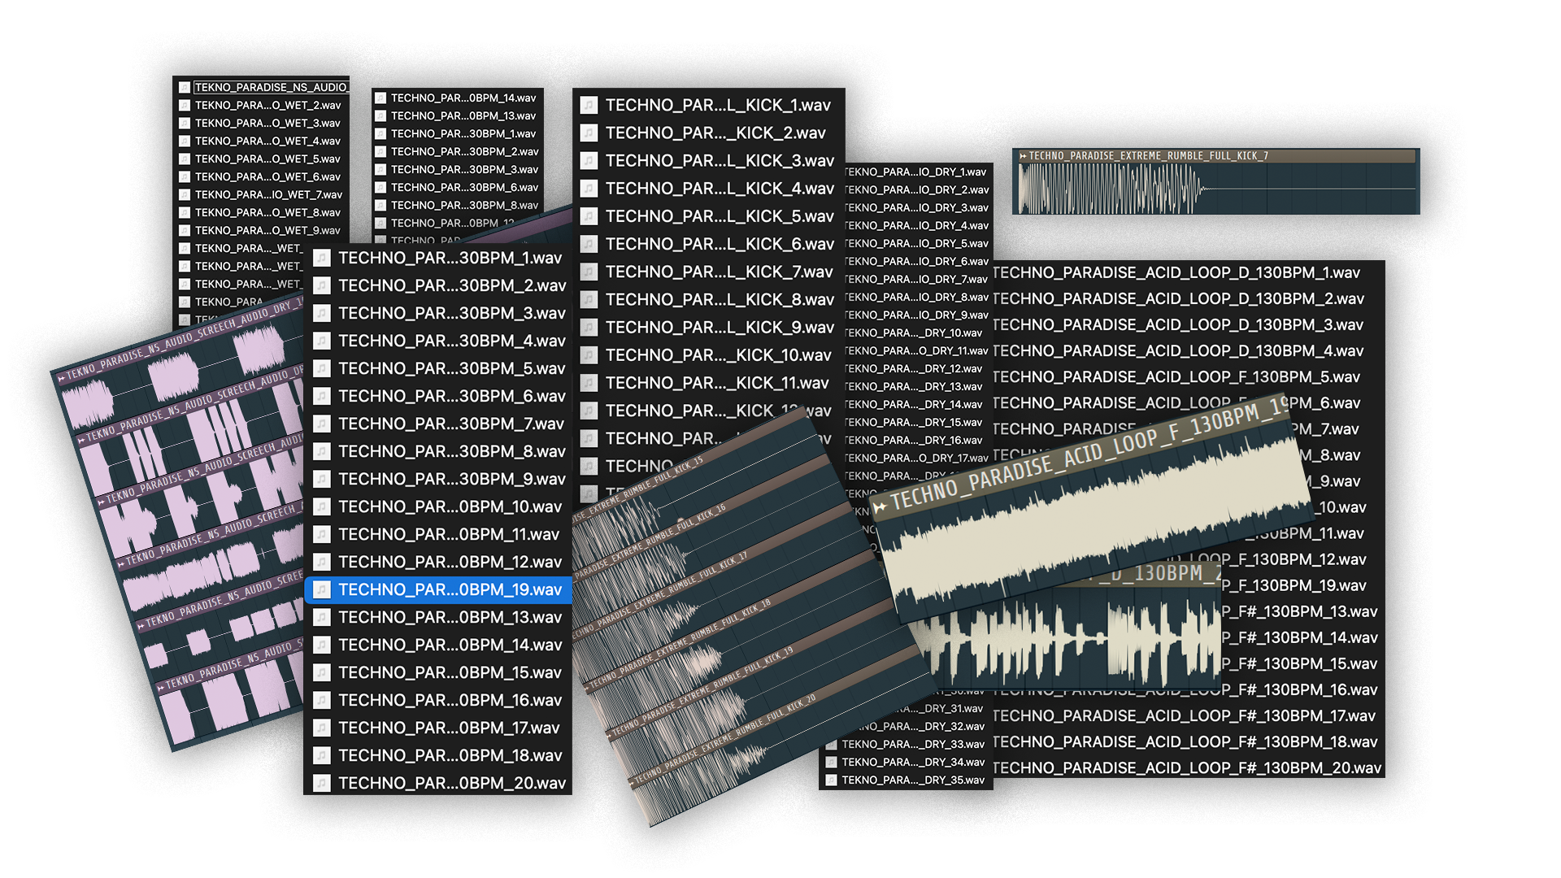
Task: Select TECHNO_PARADISE_ACID_LOOP_D_130BPM_1.wav file
Action: point(1176,273)
